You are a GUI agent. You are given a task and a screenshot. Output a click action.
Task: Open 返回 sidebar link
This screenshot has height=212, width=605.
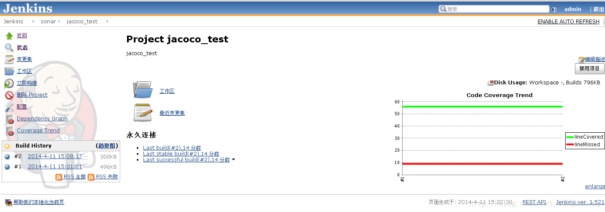click(22, 36)
